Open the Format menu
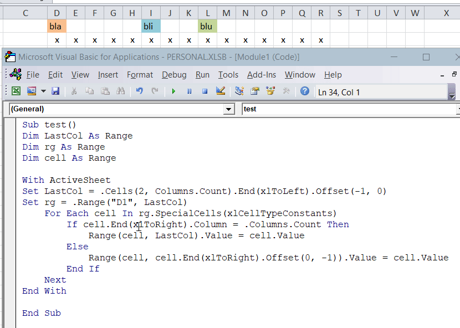Viewport: 460px width, 328px height. point(140,75)
